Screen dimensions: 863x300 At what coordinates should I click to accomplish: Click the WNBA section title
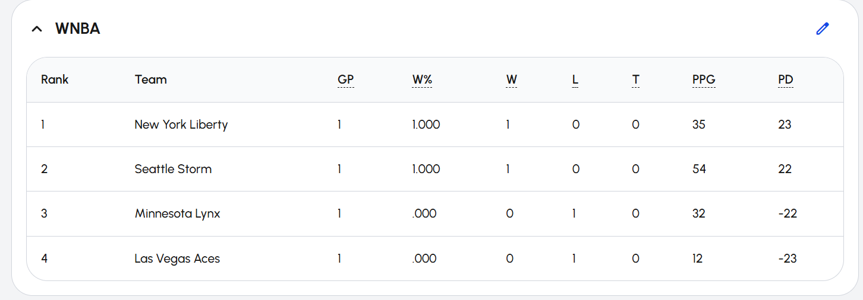(x=77, y=28)
